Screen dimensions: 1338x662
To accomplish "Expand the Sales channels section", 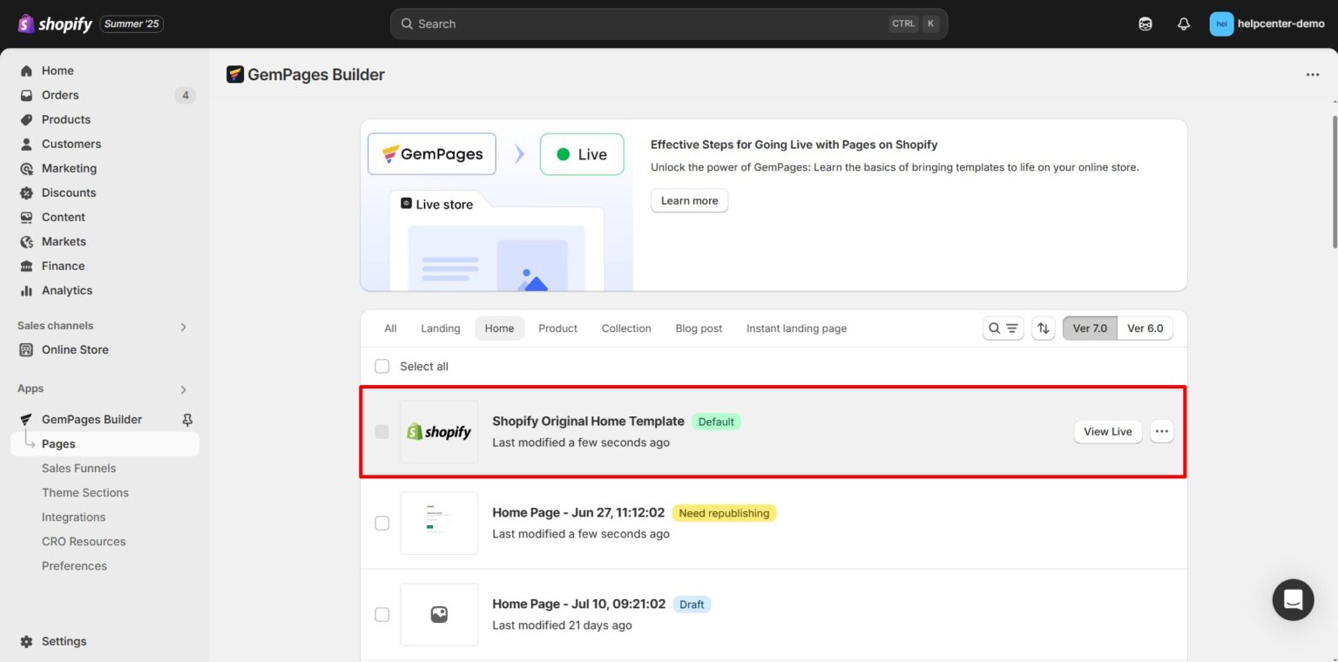I will (x=183, y=326).
